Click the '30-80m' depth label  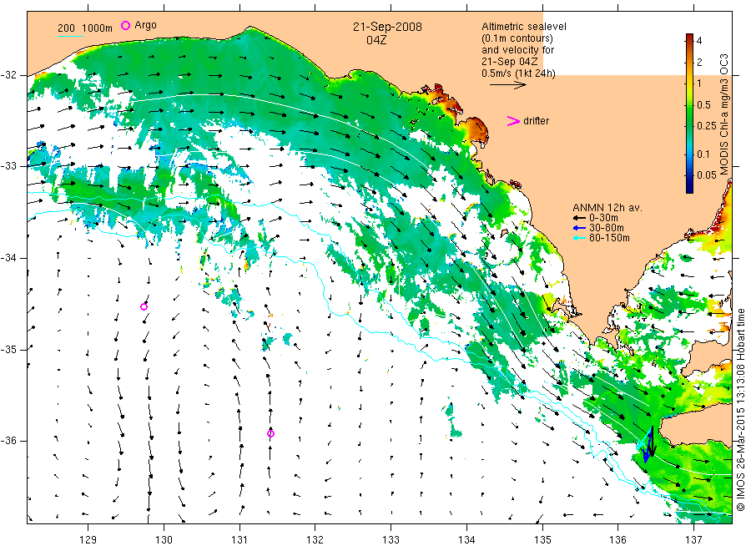pos(607,228)
